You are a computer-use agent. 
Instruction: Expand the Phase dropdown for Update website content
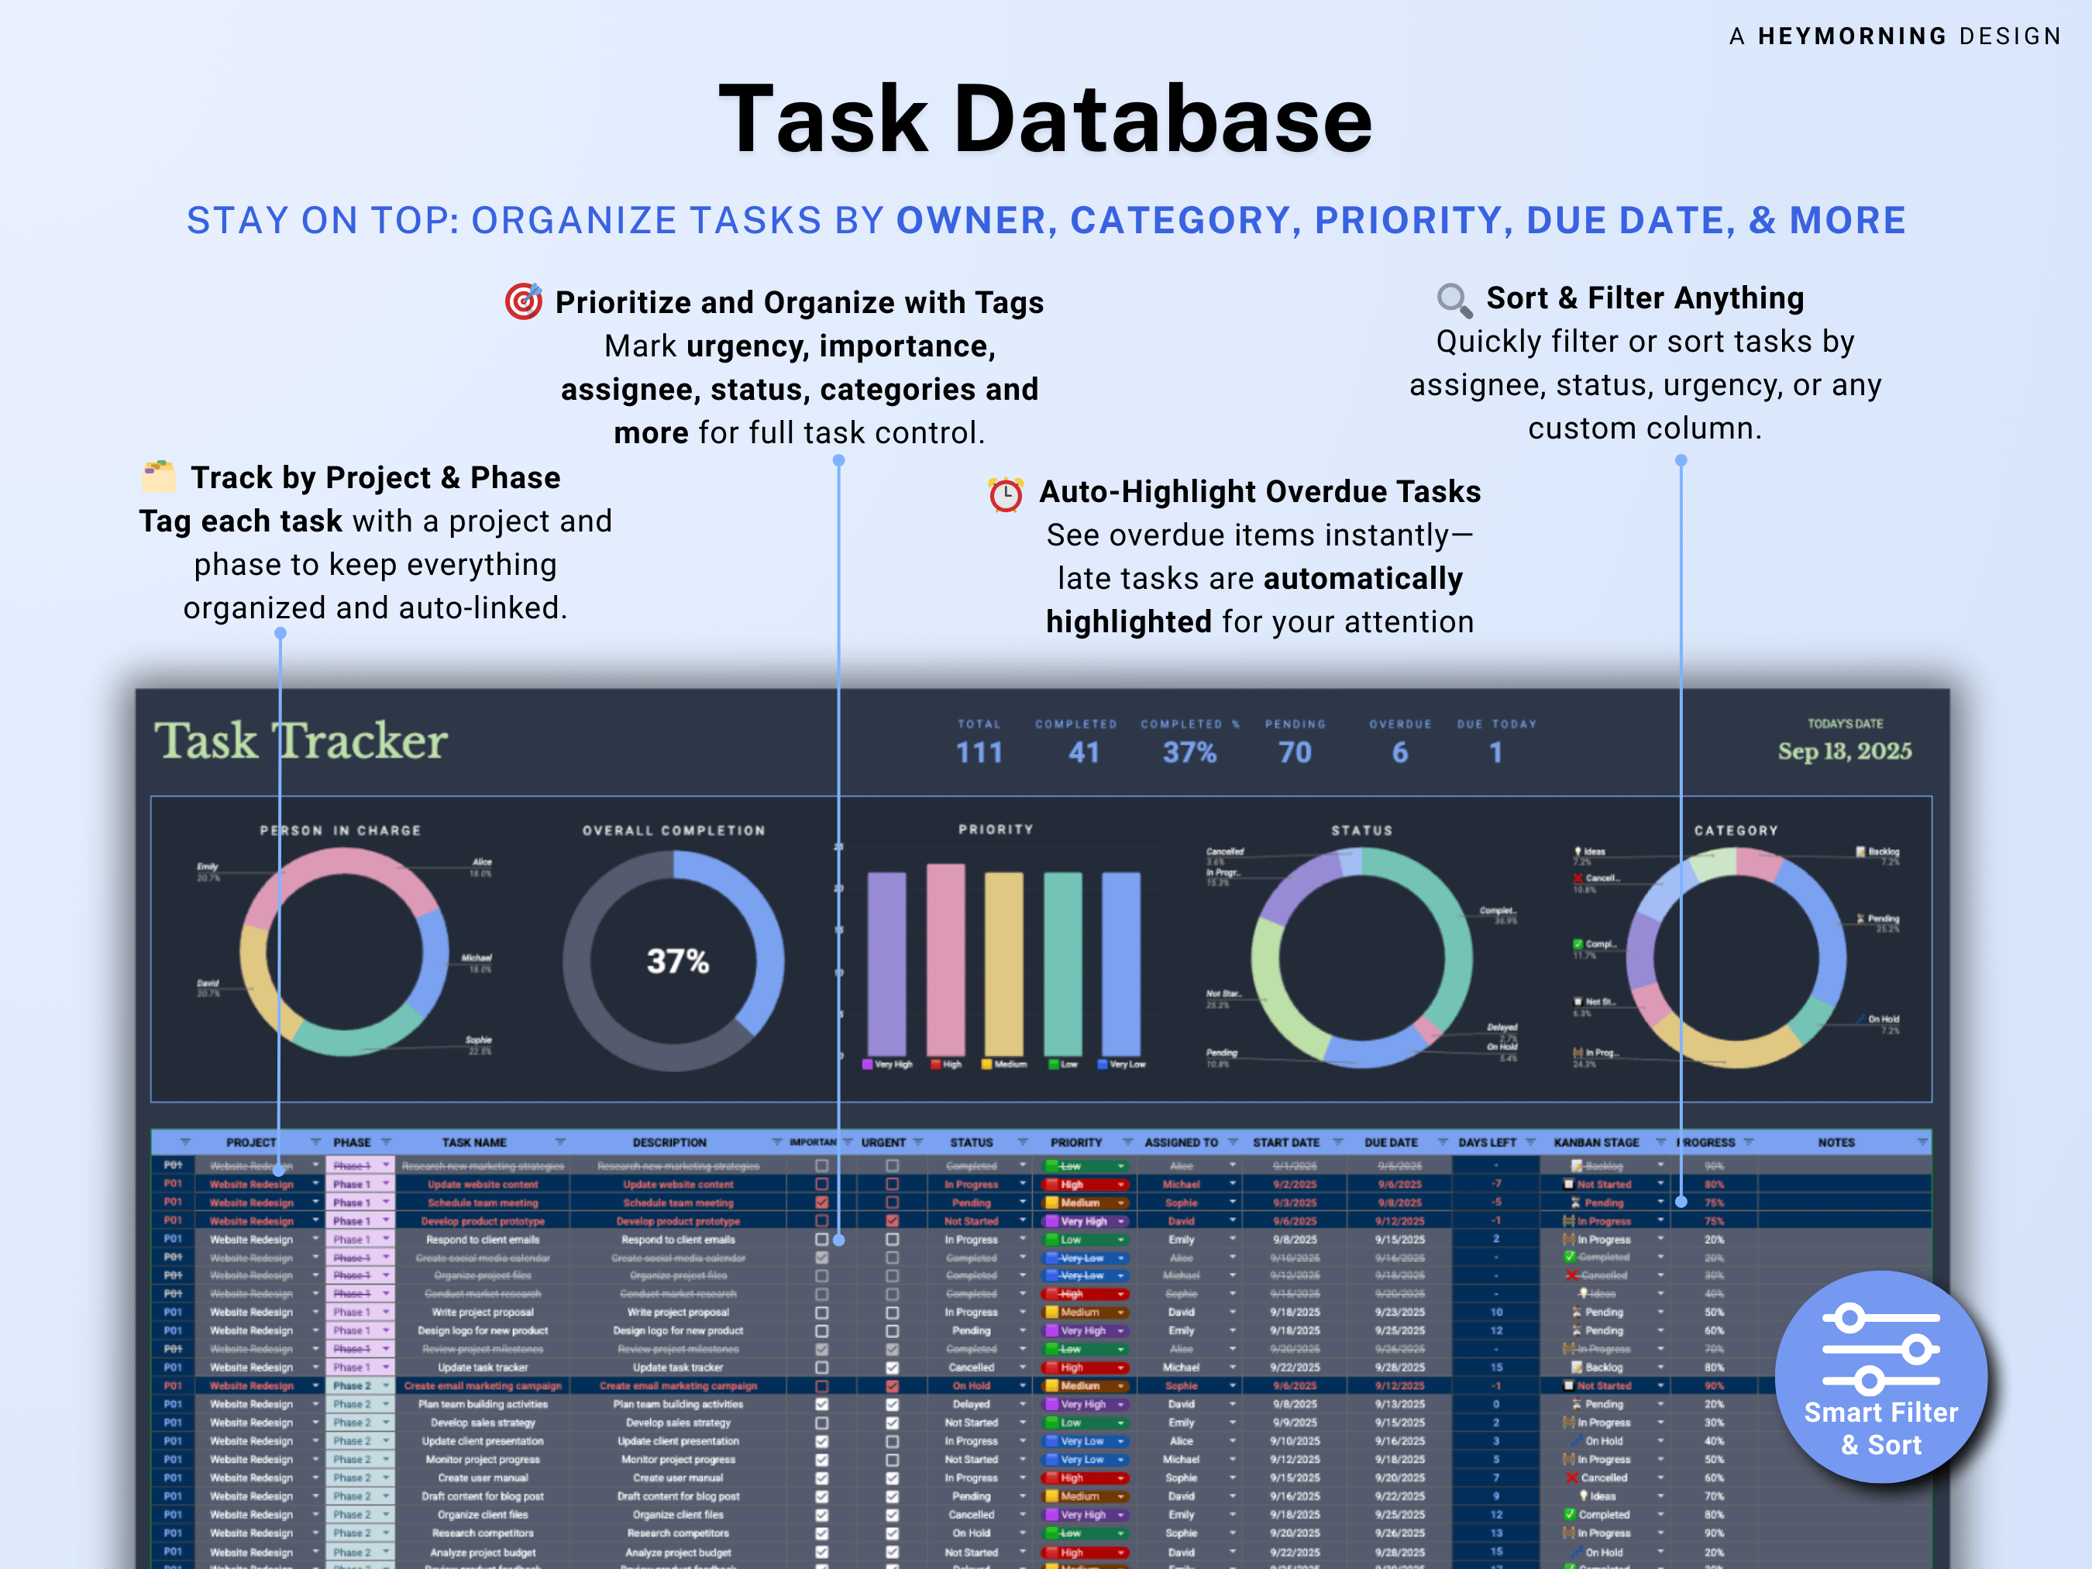tap(386, 1185)
